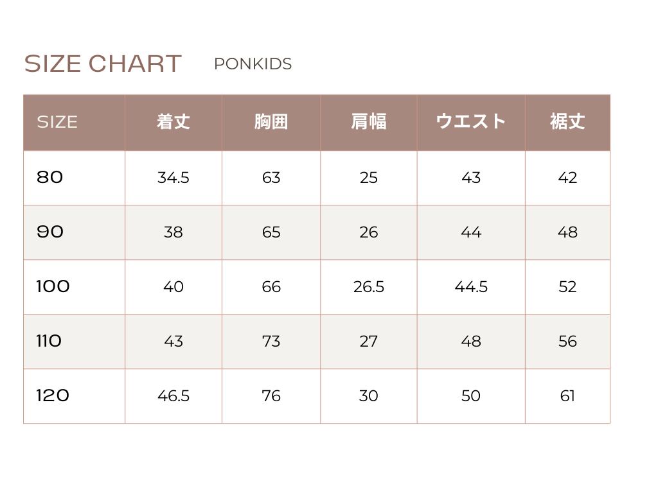Select the size 80 row label

[x=50, y=177]
